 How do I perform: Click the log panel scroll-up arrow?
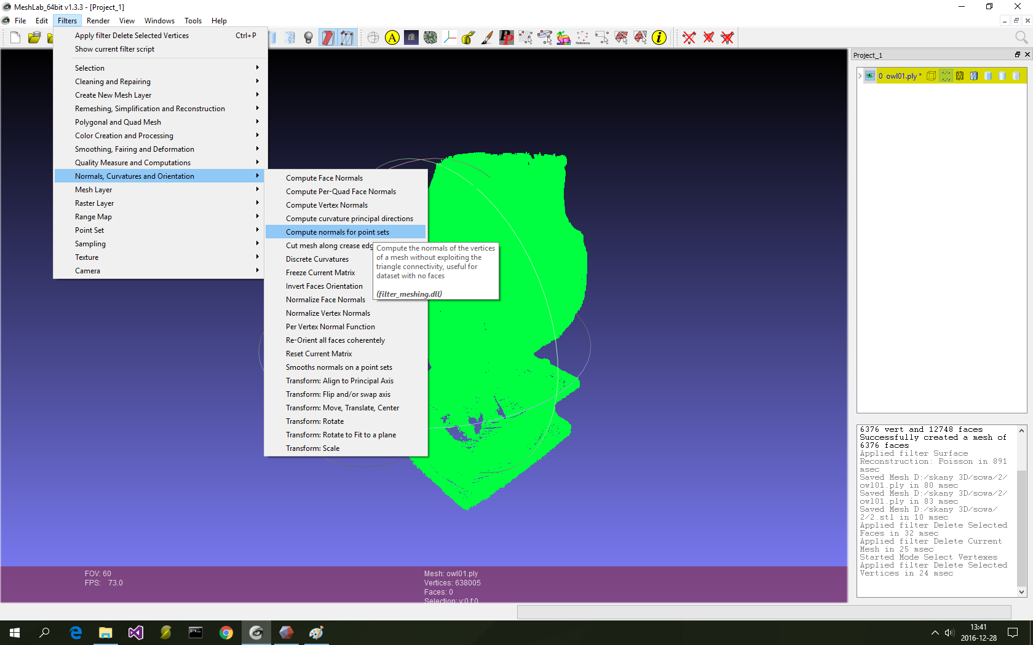[x=1021, y=430]
